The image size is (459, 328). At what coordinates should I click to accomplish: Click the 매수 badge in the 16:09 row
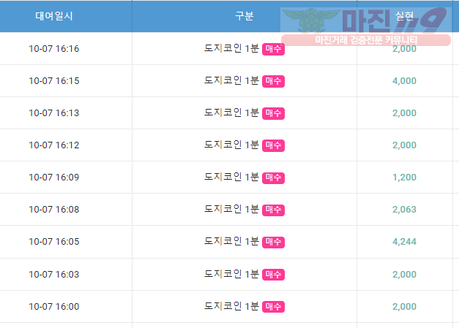point(273,178)
